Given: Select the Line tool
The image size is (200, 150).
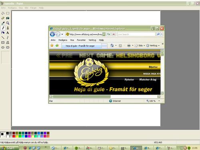Looking at the screenshot, I should coord(3,38).
